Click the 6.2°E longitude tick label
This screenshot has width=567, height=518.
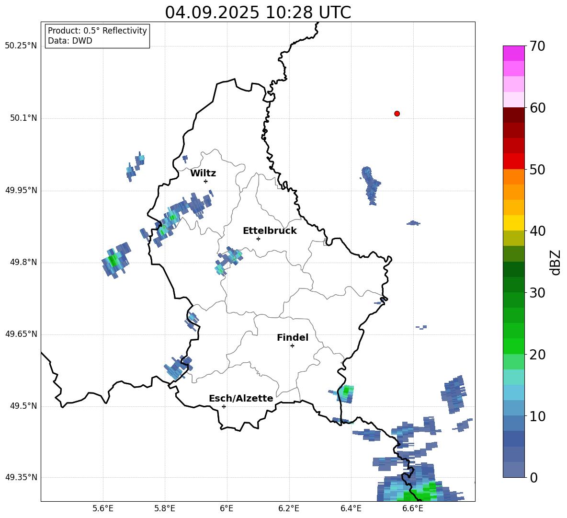[x=289, y=508]
